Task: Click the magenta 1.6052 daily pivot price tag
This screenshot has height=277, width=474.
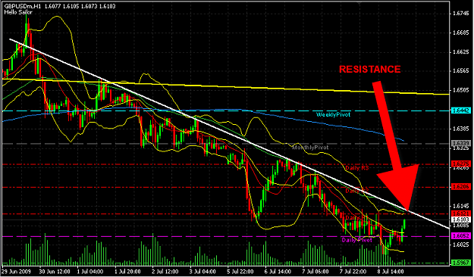Action: (461, 236)
